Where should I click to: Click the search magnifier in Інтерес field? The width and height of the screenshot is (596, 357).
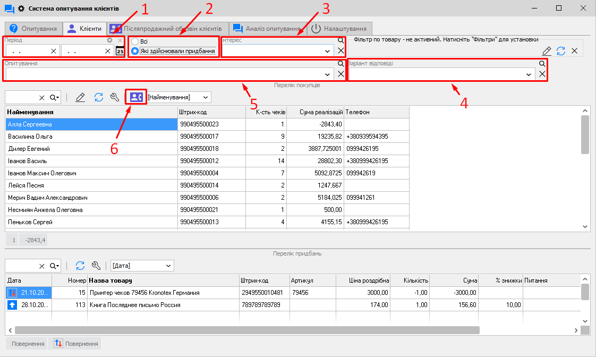click(x=341, y=40)
